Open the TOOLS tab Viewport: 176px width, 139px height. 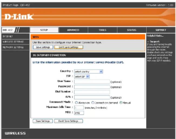coord(102,30)
